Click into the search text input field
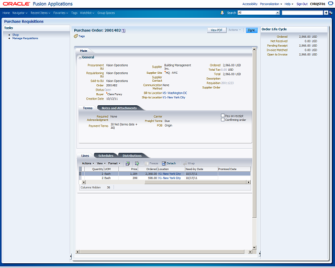This screenshot has height=268, width=335. coord(303,13)
